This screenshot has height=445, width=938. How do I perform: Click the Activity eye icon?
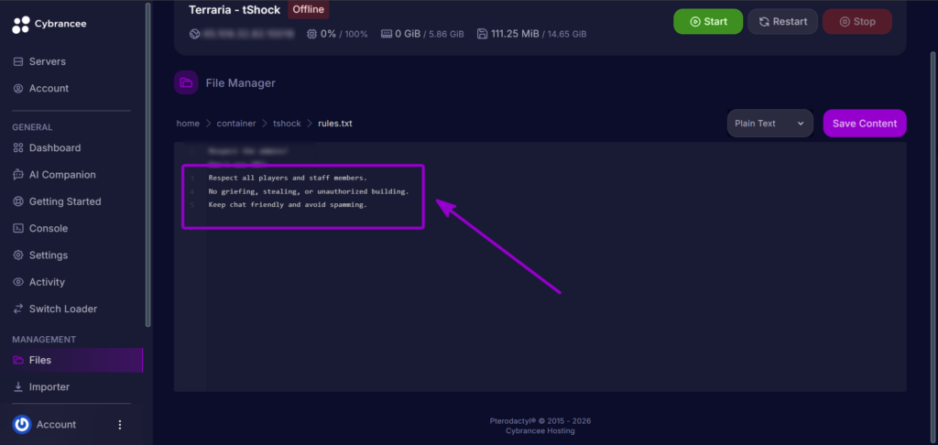[x=18, y=282]
